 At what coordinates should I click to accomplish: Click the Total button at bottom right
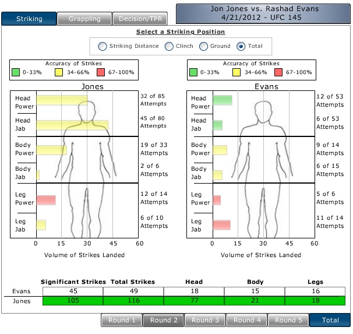(330, 320)
